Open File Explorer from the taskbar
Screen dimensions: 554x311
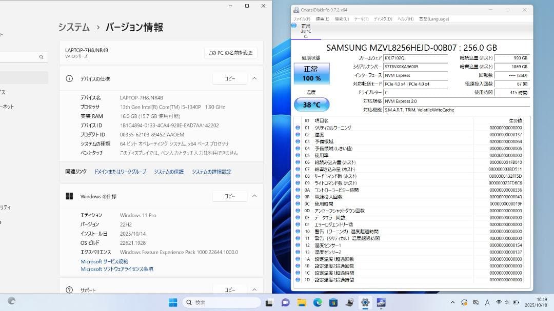click(302, 302)
